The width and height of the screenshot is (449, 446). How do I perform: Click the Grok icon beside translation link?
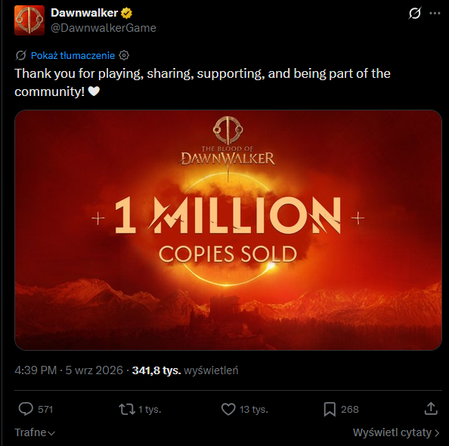[21, 55]
